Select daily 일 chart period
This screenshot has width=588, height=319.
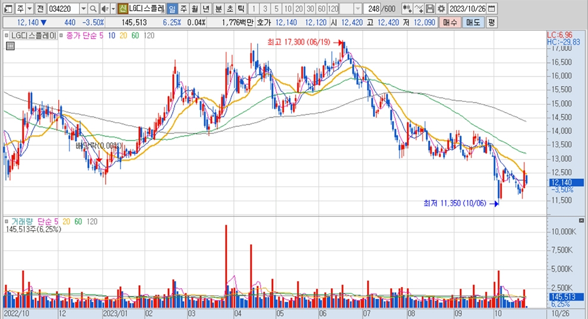coord(172,8)
